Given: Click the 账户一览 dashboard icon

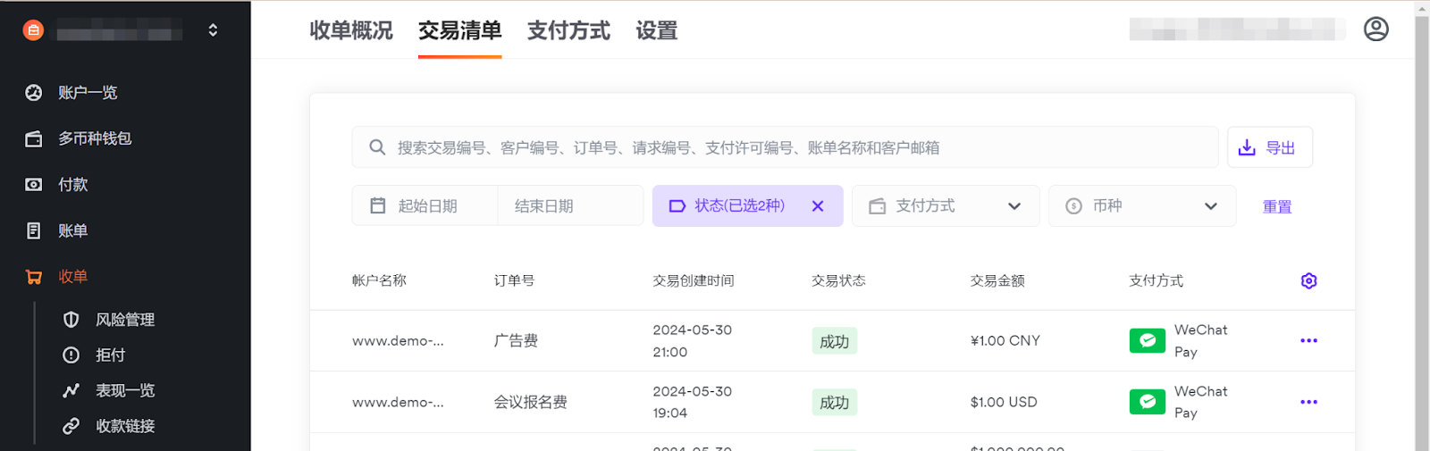Looking at the screenshot, I should pyautogui.click(x=34, y=93).
